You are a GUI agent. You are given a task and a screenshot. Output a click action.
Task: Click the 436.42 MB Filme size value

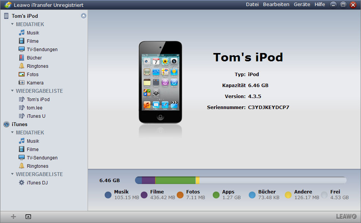pos(163,198)
